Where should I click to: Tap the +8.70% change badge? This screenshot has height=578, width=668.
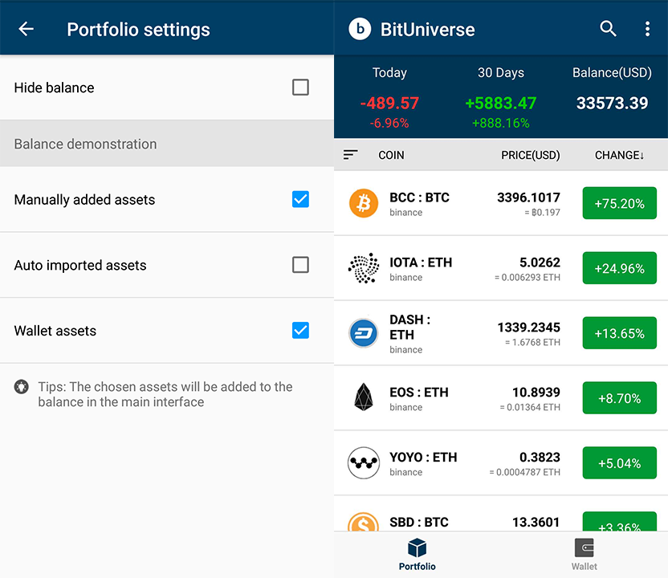620,398
